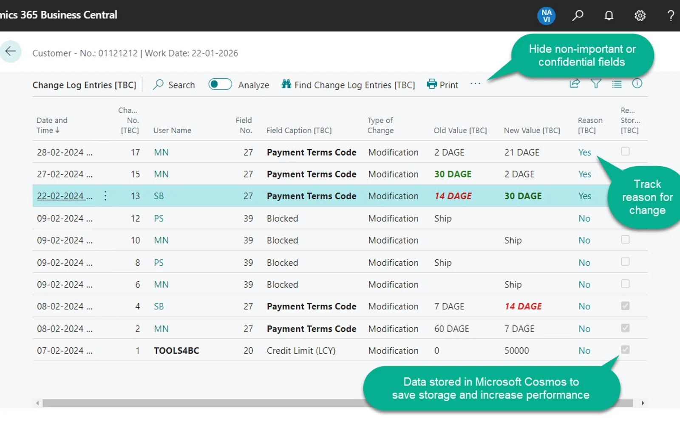Toggle the checkbox in entry 10 row
The width and height of the screenshot is (680, 425).
[x=625, y=240]
